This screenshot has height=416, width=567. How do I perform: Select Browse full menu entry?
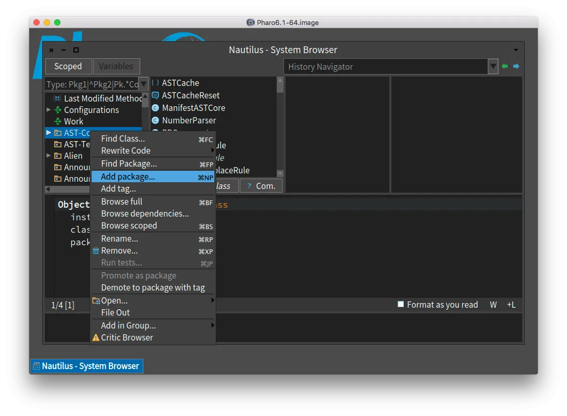click(x=153, y=201)
